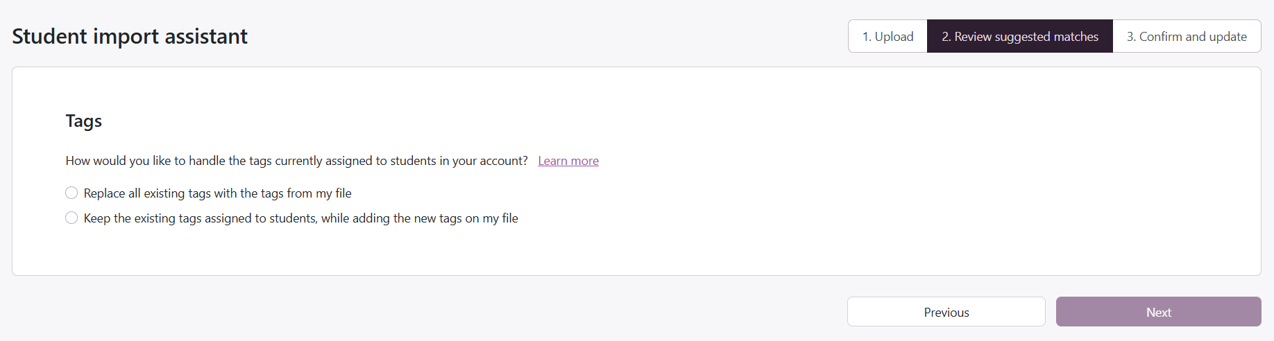Screen dimensions: 1274x341
Task: Go back to the Upload step
Action: tap(887, 37)
